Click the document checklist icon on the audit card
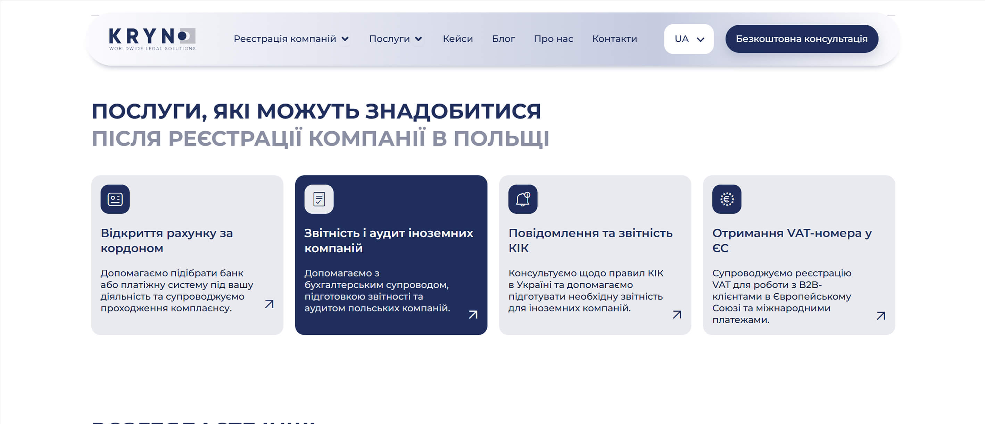Viewport: 985px width, 424px height. [319, 199]
